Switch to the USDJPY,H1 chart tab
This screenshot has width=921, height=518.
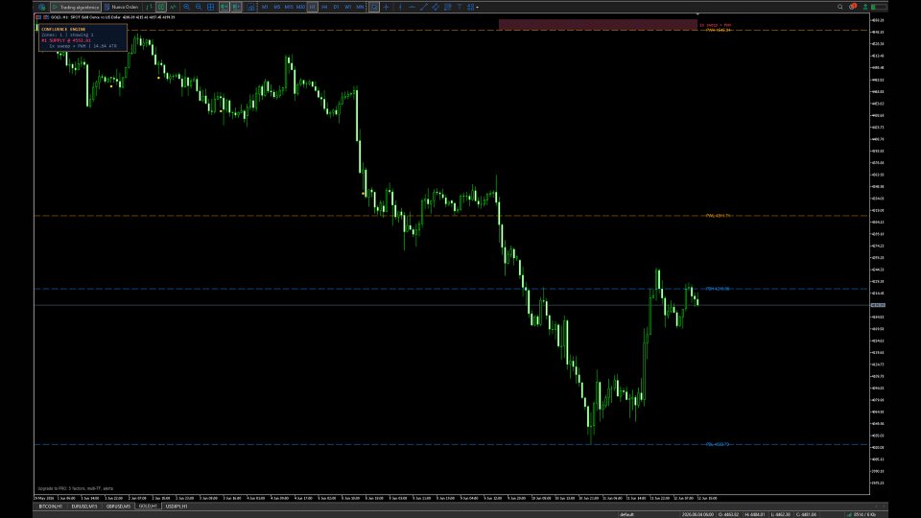[177, 506]
